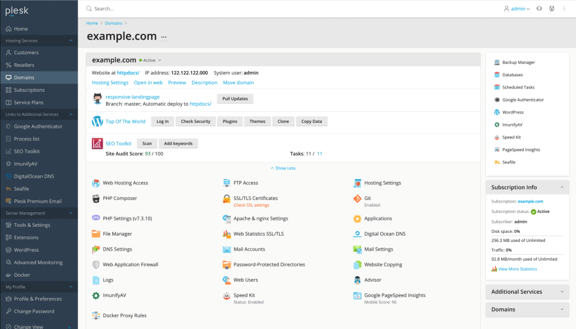Open the admin user dropdown
Screen dimensions: 576x329
(517, 9)
